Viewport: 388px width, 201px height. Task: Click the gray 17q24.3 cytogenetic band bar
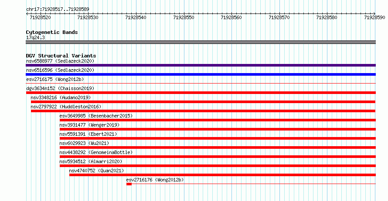[x=201, y=42]
